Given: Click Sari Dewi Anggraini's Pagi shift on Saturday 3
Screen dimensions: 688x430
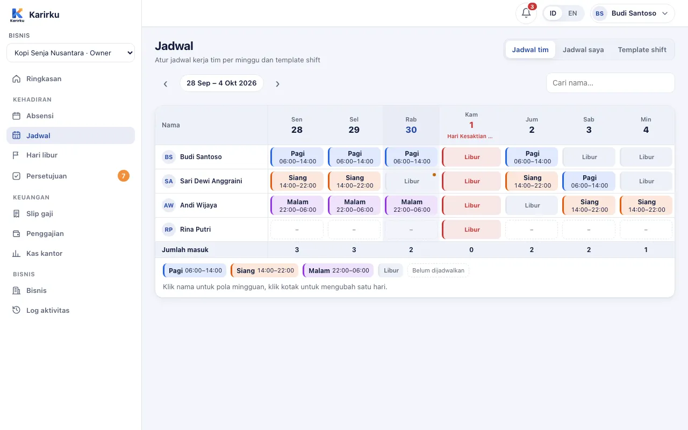Looking at the screenshot, I should coord(589,181).
